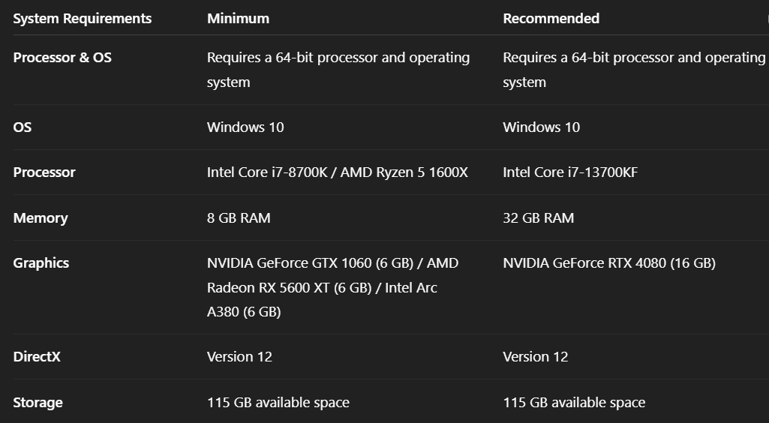Screen dimensions: 769x423
Task: Click Windows 10 in the Recommended column
Action: click(541, 127)
